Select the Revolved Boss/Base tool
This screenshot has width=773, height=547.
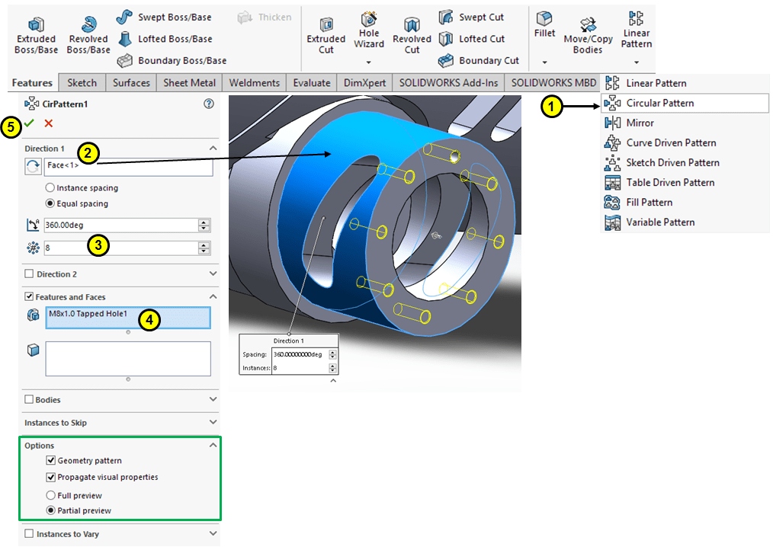pyautogui.click(x=88, y=26)
